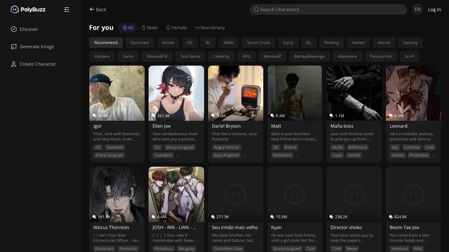Image resolution: width=449 pixels, height=252 pixels.
Task: Click the star icon in the All filter
Action: point(125,28)
